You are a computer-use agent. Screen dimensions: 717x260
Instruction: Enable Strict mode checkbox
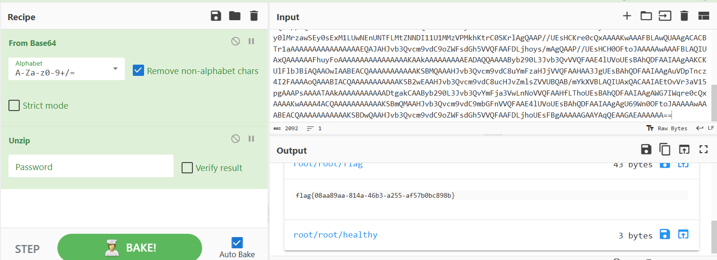14,106
